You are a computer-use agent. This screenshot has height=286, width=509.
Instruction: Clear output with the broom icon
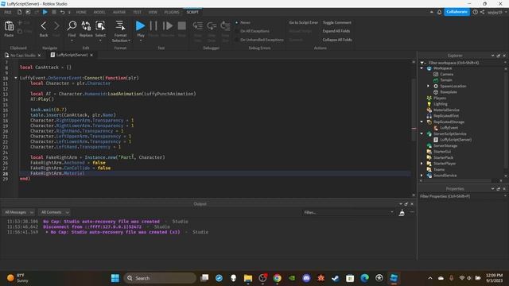tap(402, 213)
